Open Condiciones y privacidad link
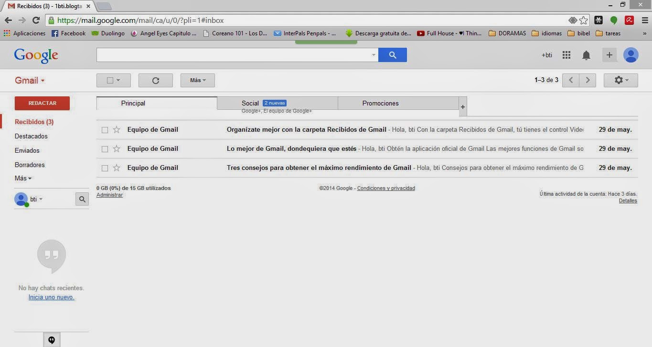 tap(386, 188)
